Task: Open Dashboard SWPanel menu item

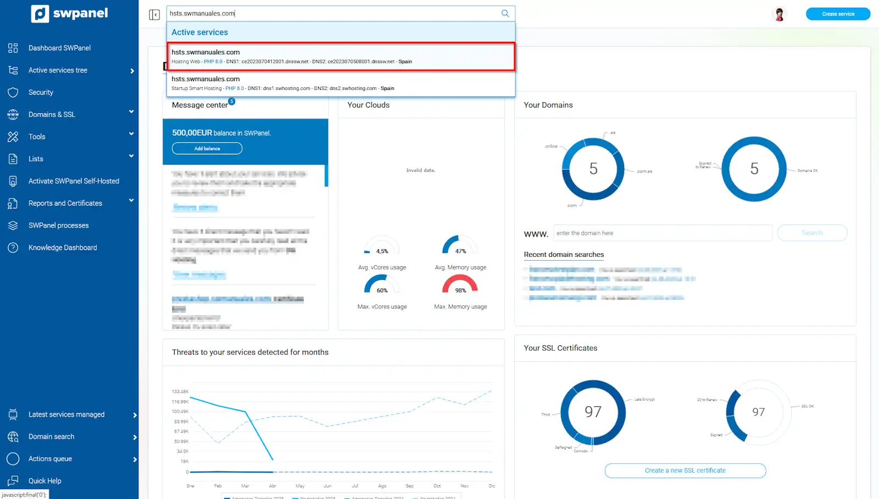Action: tap(60, 48)
